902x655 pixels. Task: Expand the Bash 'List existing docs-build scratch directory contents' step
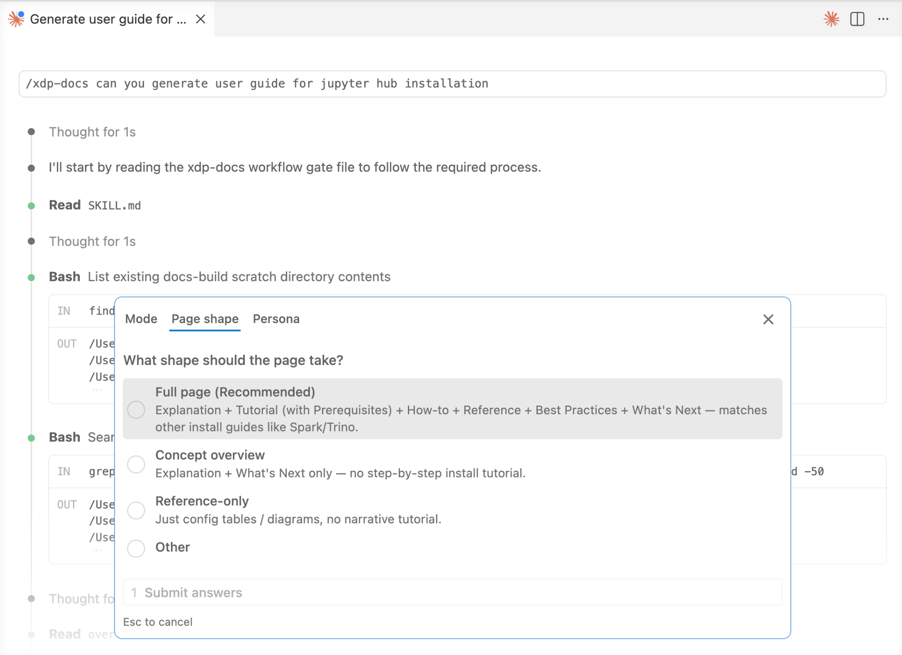coord(220,276)
